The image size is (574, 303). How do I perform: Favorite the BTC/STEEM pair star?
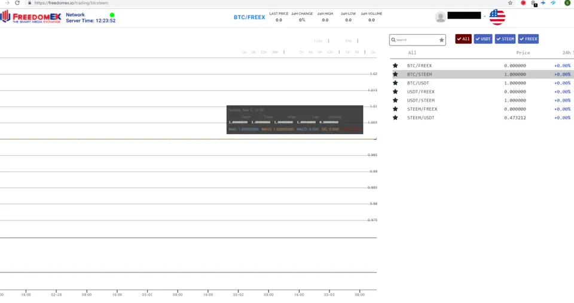coord(395,74)
